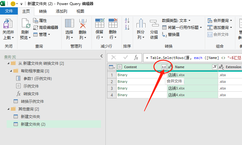Open the Data Type: Text (数据类型) dropdown

coord(176,21)
